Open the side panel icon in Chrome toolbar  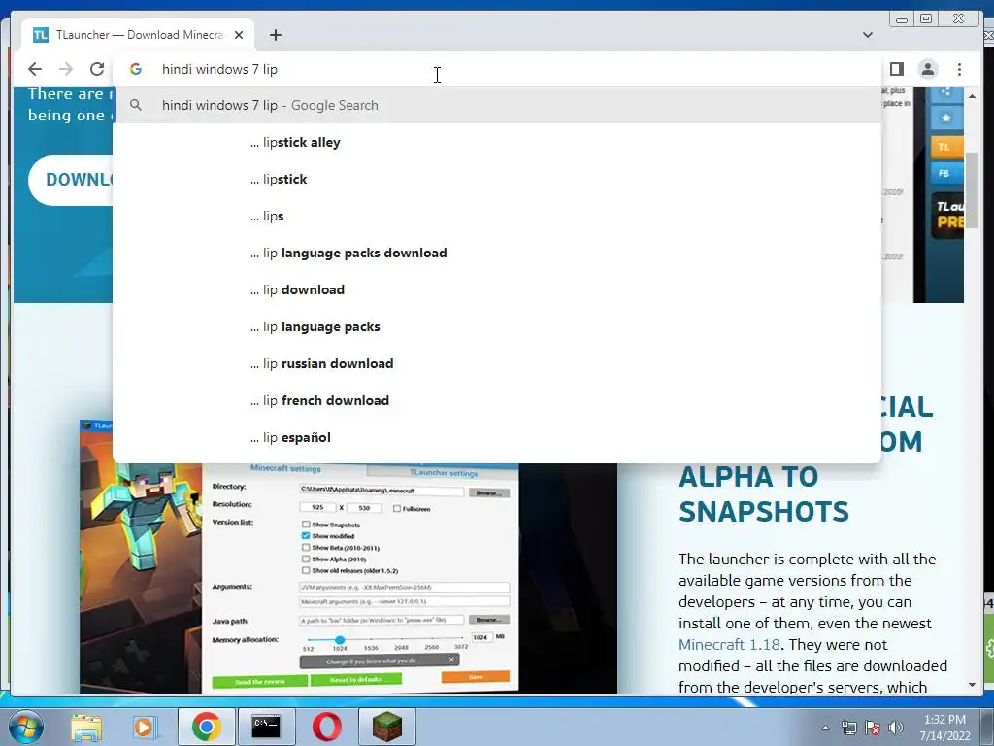(x=896, y=69)
